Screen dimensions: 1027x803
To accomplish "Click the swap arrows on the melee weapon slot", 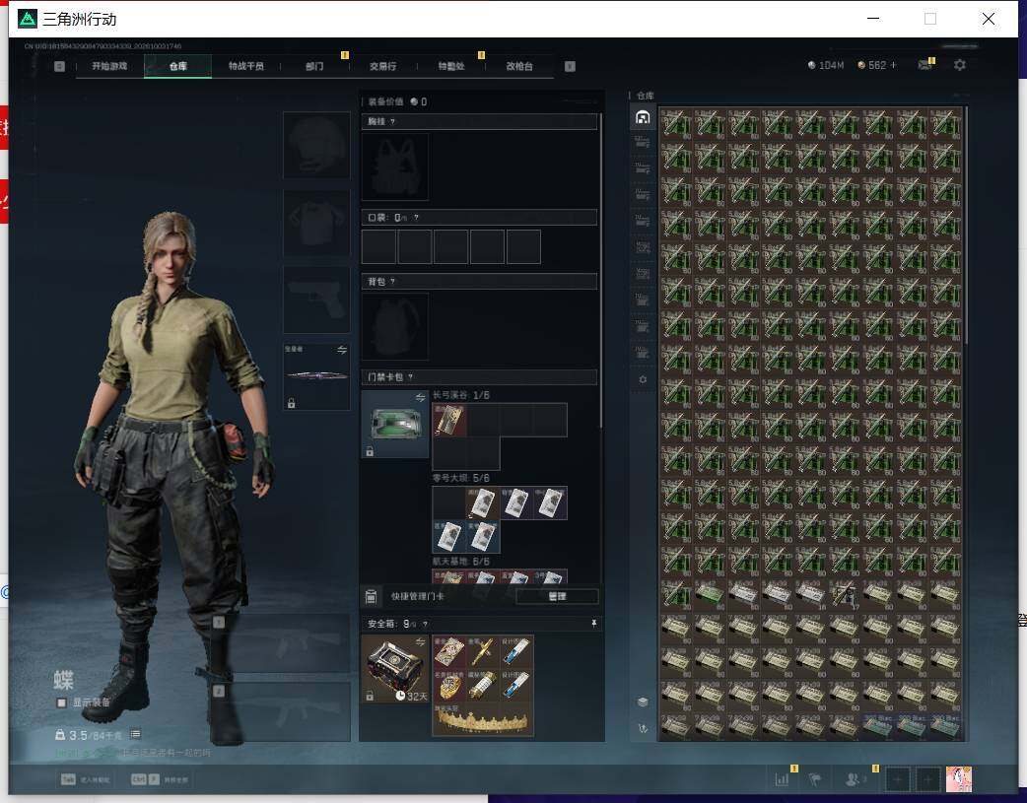I will click(342, 350).
